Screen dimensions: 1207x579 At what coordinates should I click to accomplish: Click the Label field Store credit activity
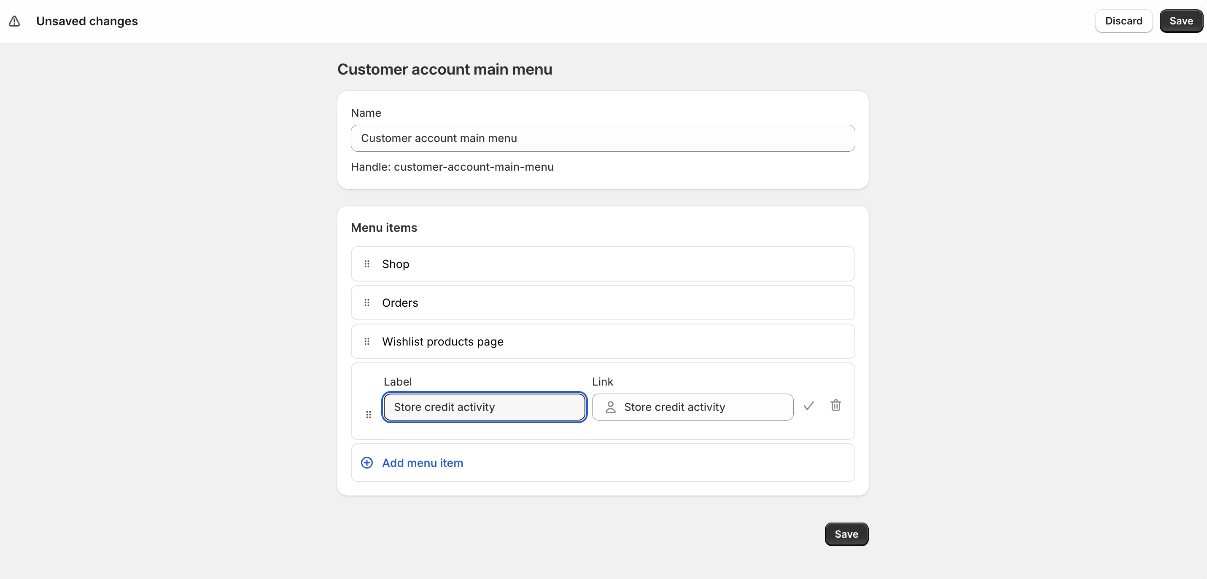484,407
